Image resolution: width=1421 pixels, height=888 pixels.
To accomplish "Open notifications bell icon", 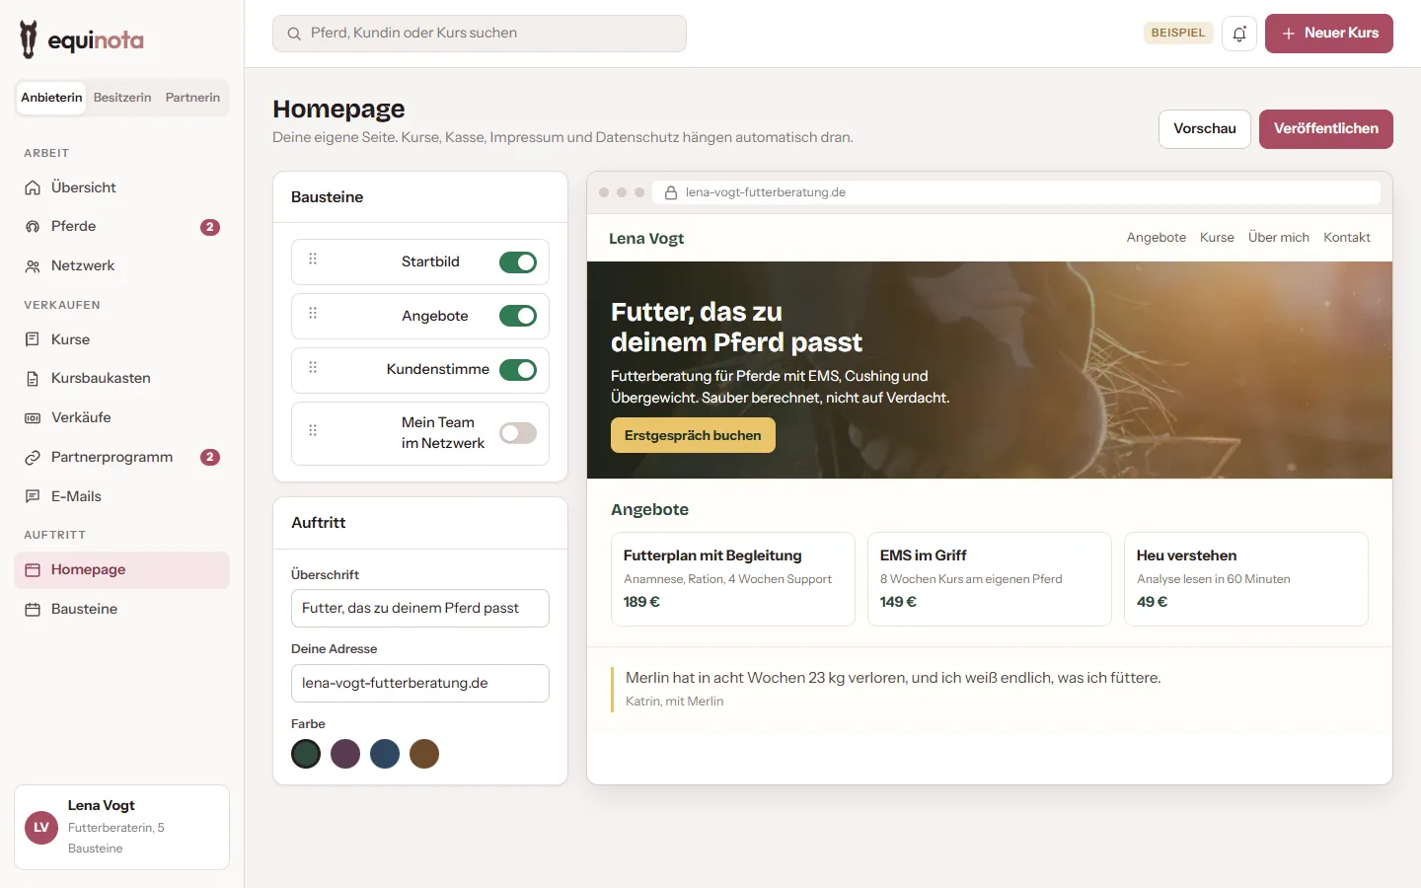I will pos(1239,34).
